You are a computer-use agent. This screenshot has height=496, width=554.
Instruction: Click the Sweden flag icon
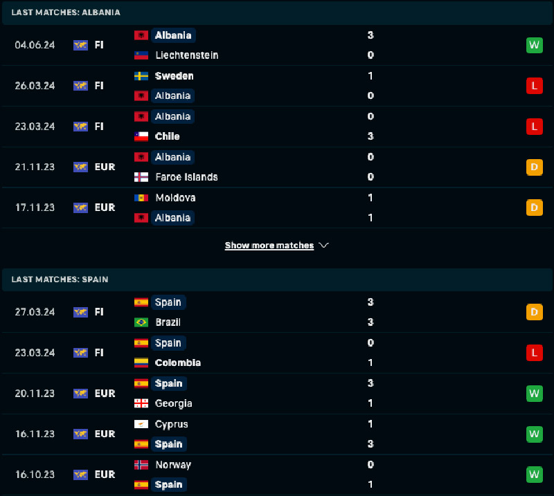[141, 76]
